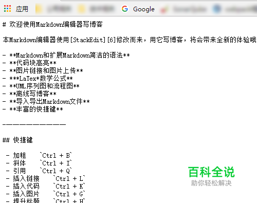
Task: Select the list line 代码块高亮
Action: (29, 63)
